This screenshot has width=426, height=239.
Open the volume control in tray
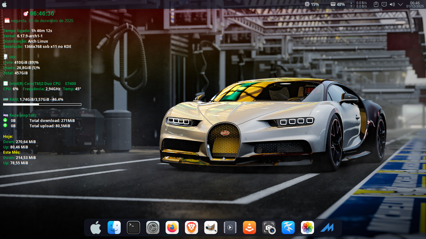pos(392,4)
